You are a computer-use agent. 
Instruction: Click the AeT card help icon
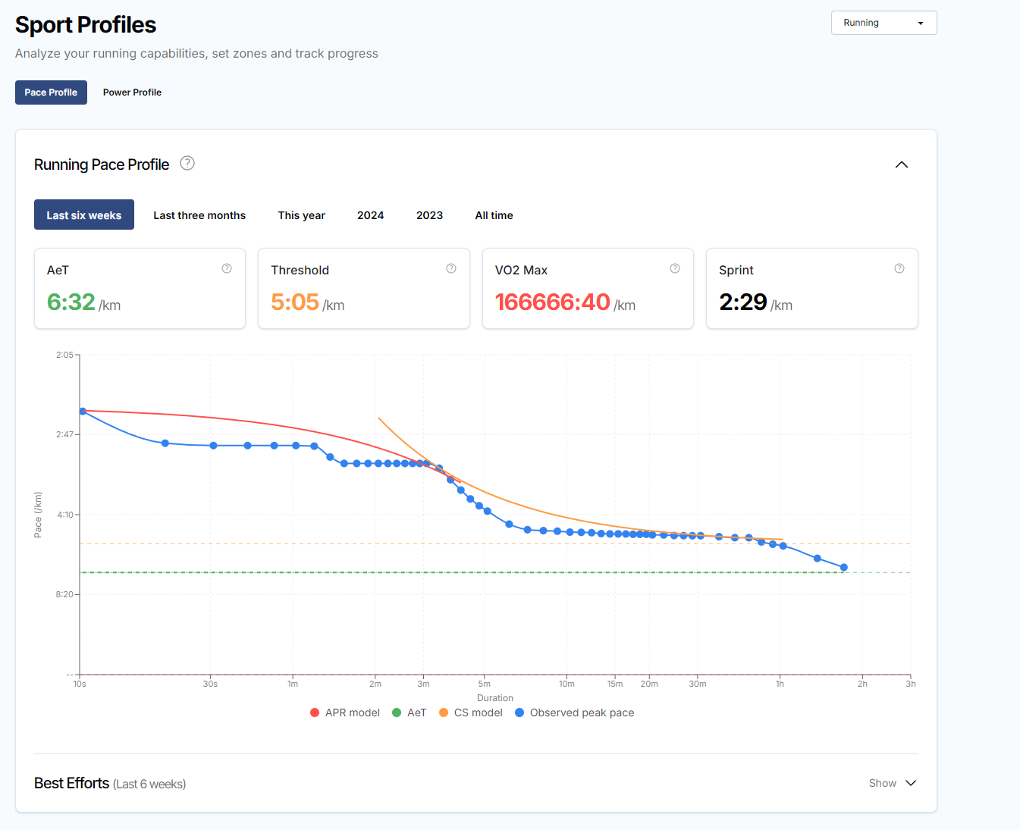coord(227,268)
